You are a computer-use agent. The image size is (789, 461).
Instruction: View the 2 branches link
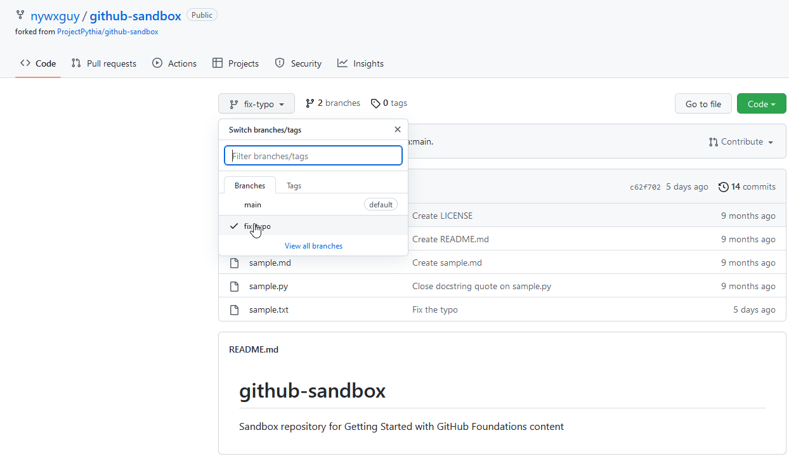[x=333, y=103]
